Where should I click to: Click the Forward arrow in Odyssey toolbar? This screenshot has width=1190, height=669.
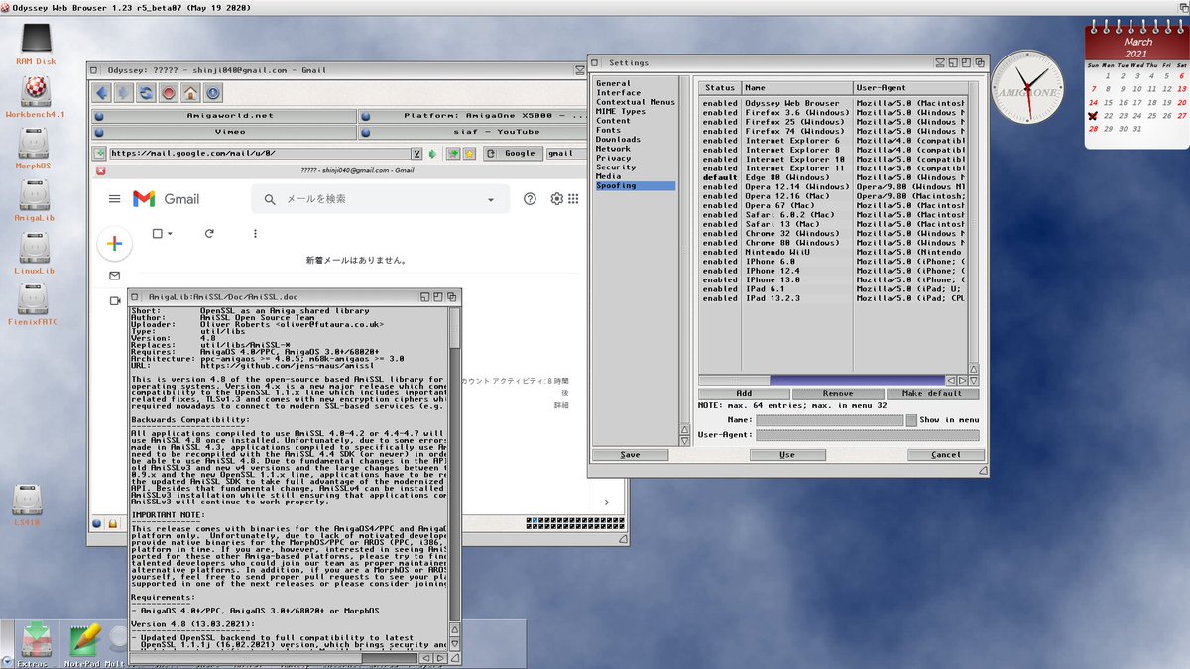coord(123,93)
